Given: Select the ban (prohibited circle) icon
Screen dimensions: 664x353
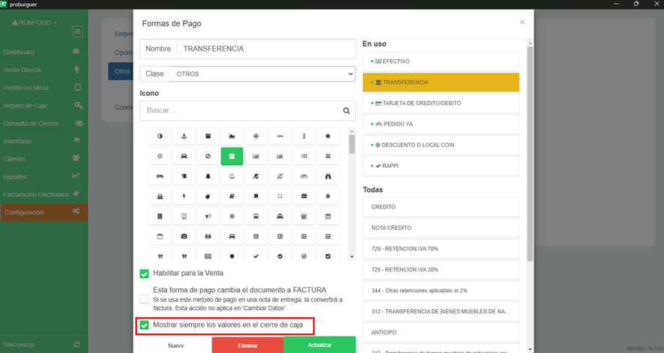Looking at the screenshot, I should pos(208,156).
